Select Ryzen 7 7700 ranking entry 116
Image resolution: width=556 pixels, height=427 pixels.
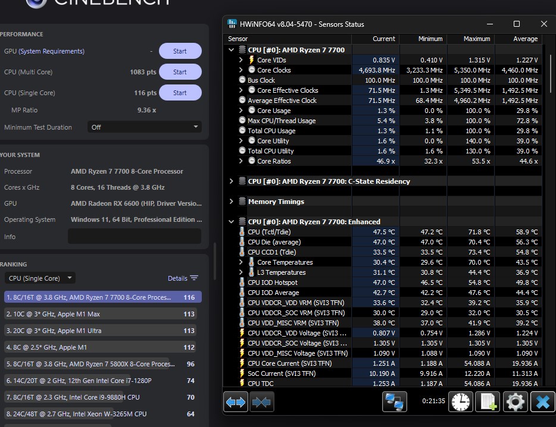click(103, 297)
